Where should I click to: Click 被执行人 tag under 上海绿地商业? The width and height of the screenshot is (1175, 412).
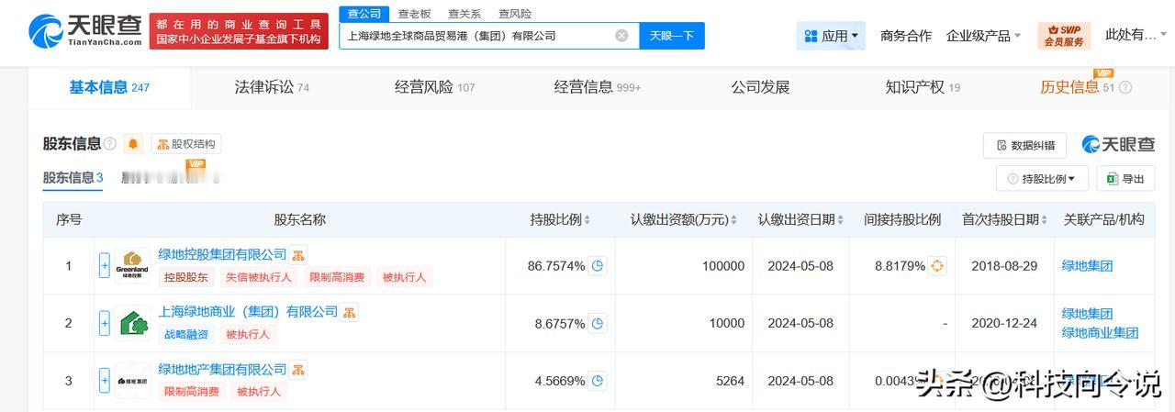coord(247,334)
